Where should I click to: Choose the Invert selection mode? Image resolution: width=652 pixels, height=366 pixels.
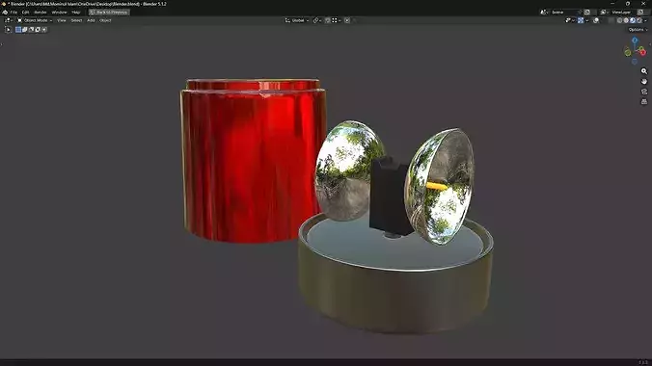(x=38, y=30)
